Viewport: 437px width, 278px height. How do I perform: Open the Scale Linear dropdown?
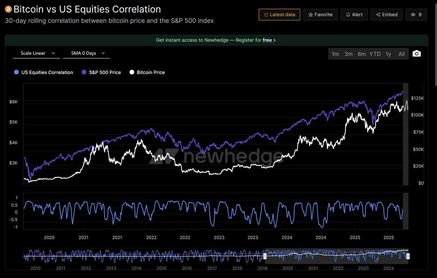[37, 53]
